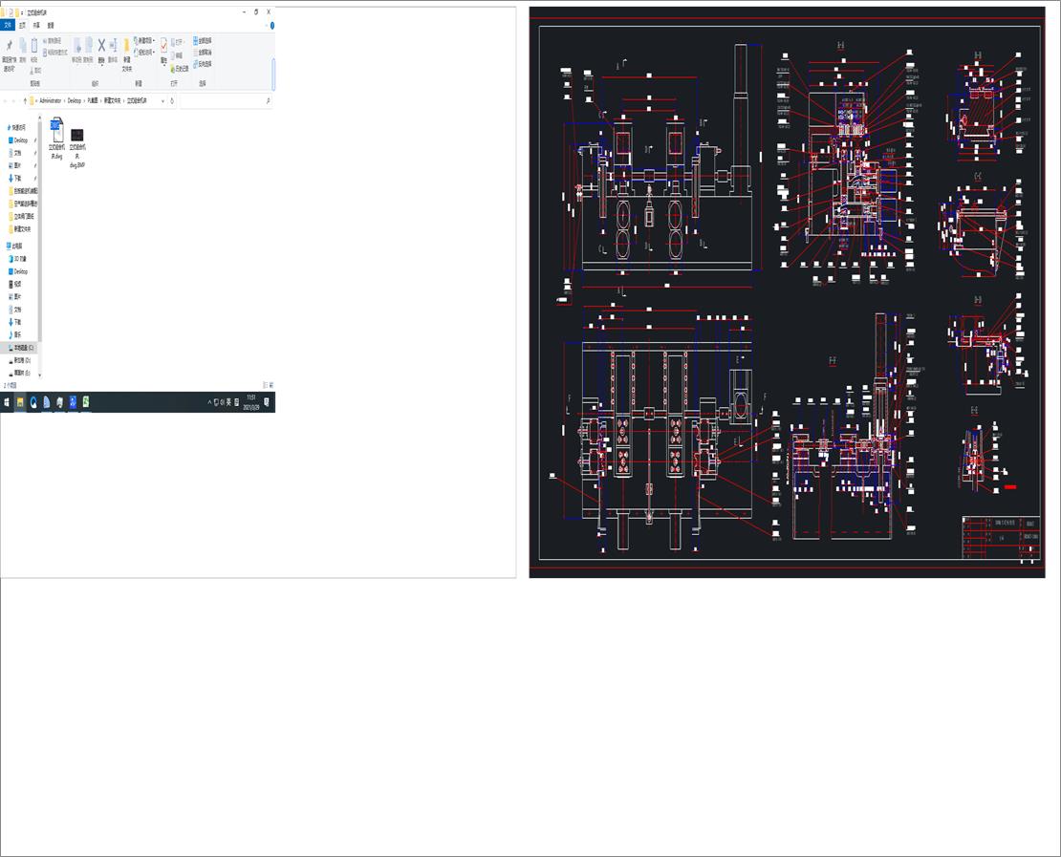
Task: Select the 立式组合机床.dwg file thumbnail
Action: pyautogui.click(x=56, y=129)
